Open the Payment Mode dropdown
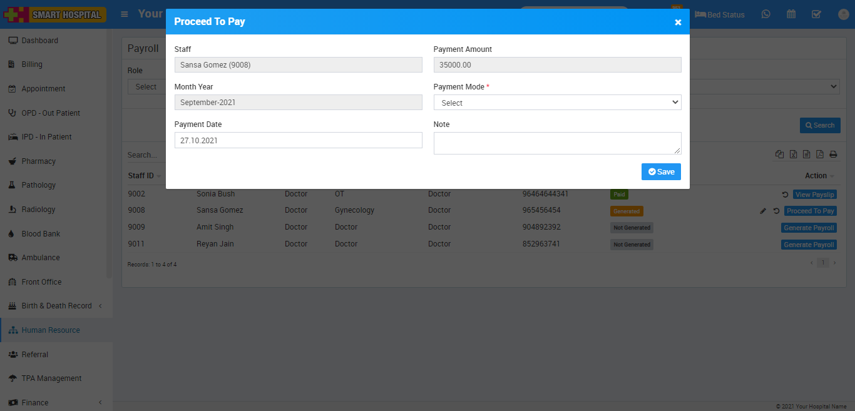The height and width of the screenshot is (411, 855). (x=557, y=103)
